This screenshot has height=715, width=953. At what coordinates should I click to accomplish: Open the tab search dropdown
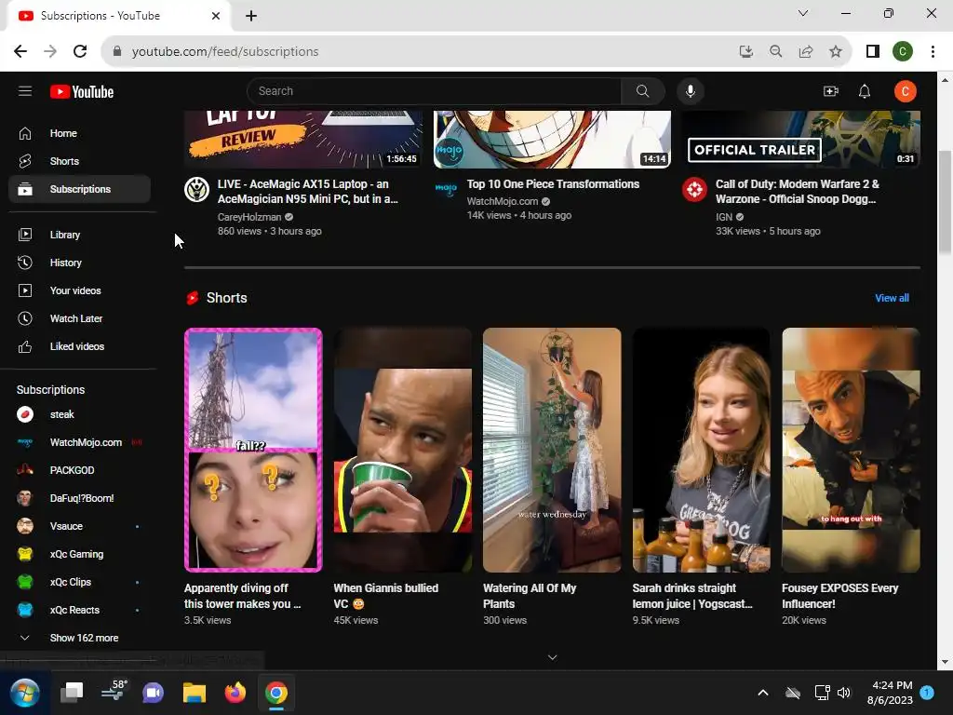click(x=803, y=13)
